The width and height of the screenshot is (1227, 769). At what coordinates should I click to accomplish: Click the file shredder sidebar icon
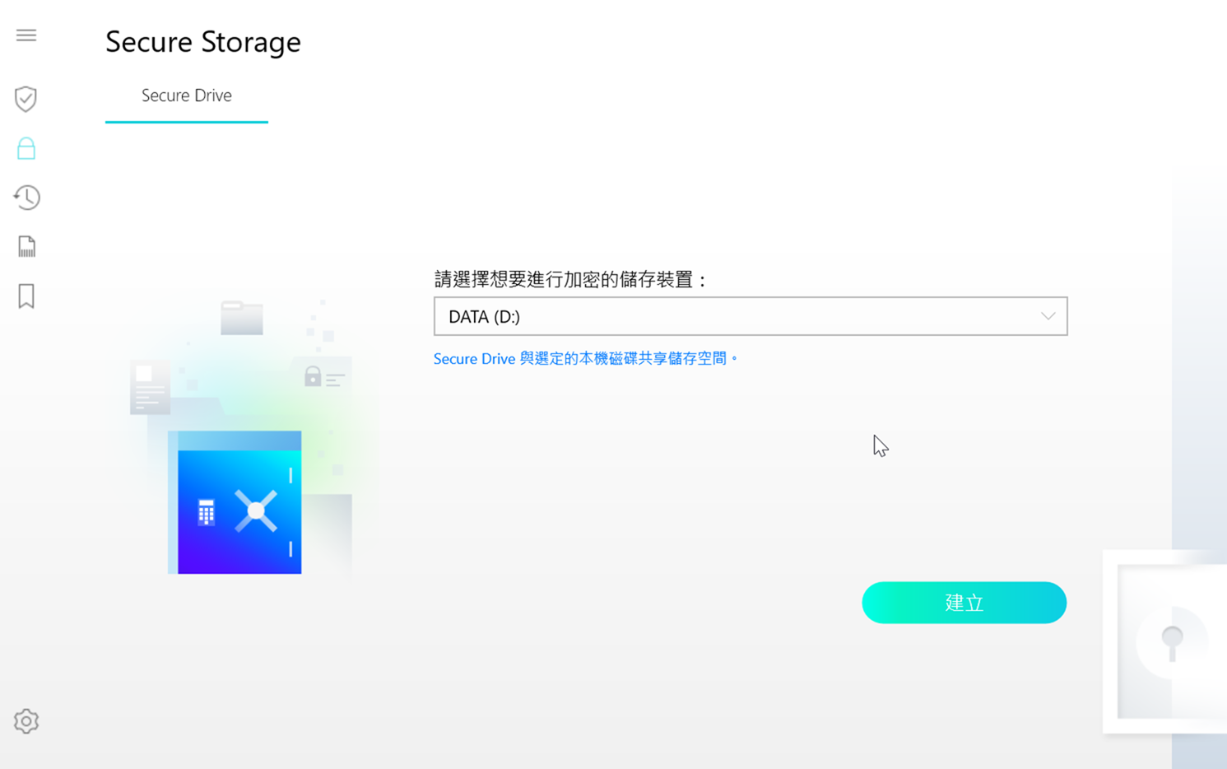(x=26, y=246)
